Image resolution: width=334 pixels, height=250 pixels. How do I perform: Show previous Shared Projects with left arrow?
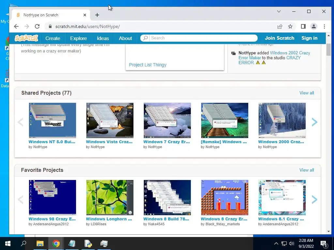click(21, 122)
